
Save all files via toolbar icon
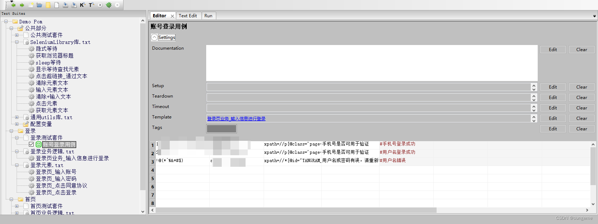point(74,5)
